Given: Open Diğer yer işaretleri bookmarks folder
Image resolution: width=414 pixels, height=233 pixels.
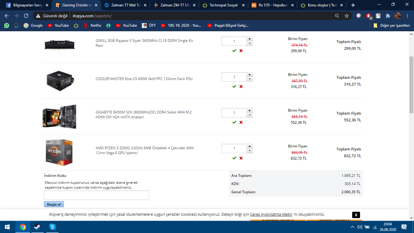Looking at the screenshot, I should [392, 25].
